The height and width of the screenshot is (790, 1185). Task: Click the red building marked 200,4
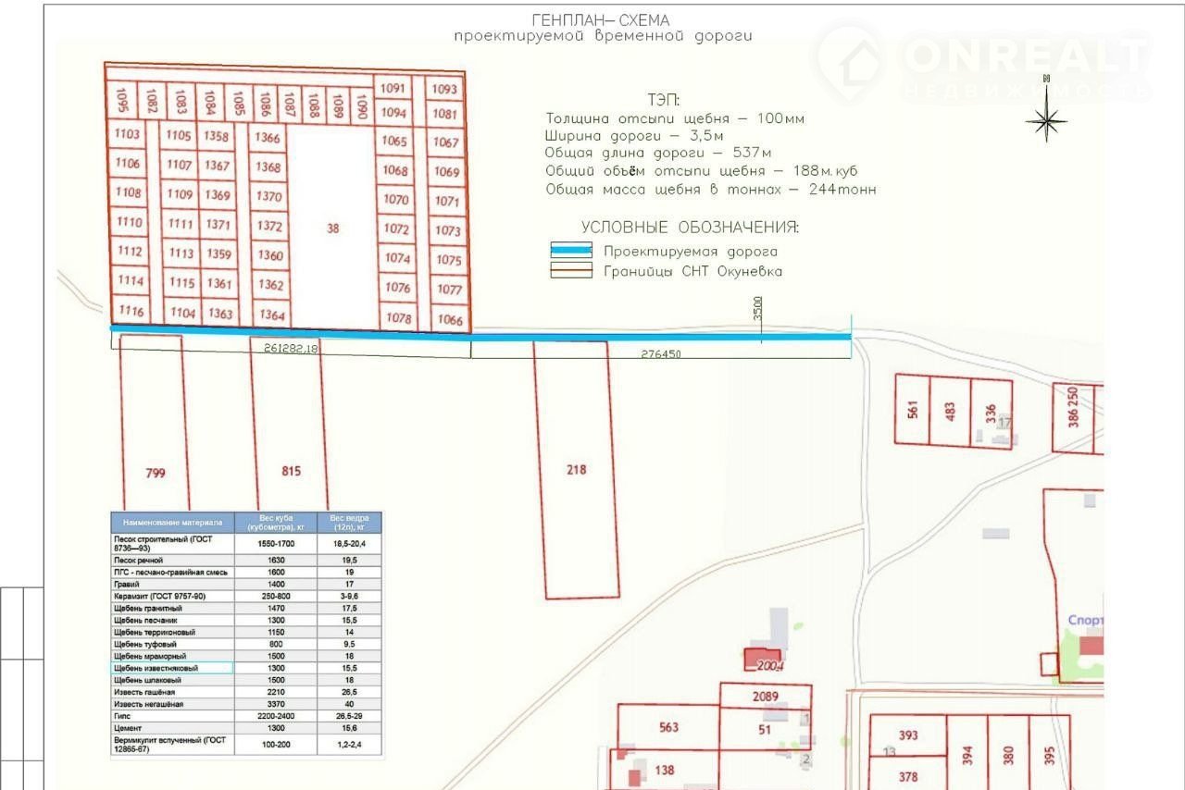pos(762,660)
